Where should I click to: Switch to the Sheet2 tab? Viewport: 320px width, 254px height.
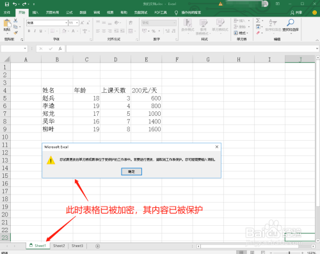pos(59,246)
